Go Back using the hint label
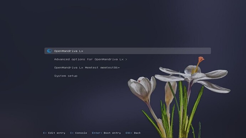 click(137, 133)
